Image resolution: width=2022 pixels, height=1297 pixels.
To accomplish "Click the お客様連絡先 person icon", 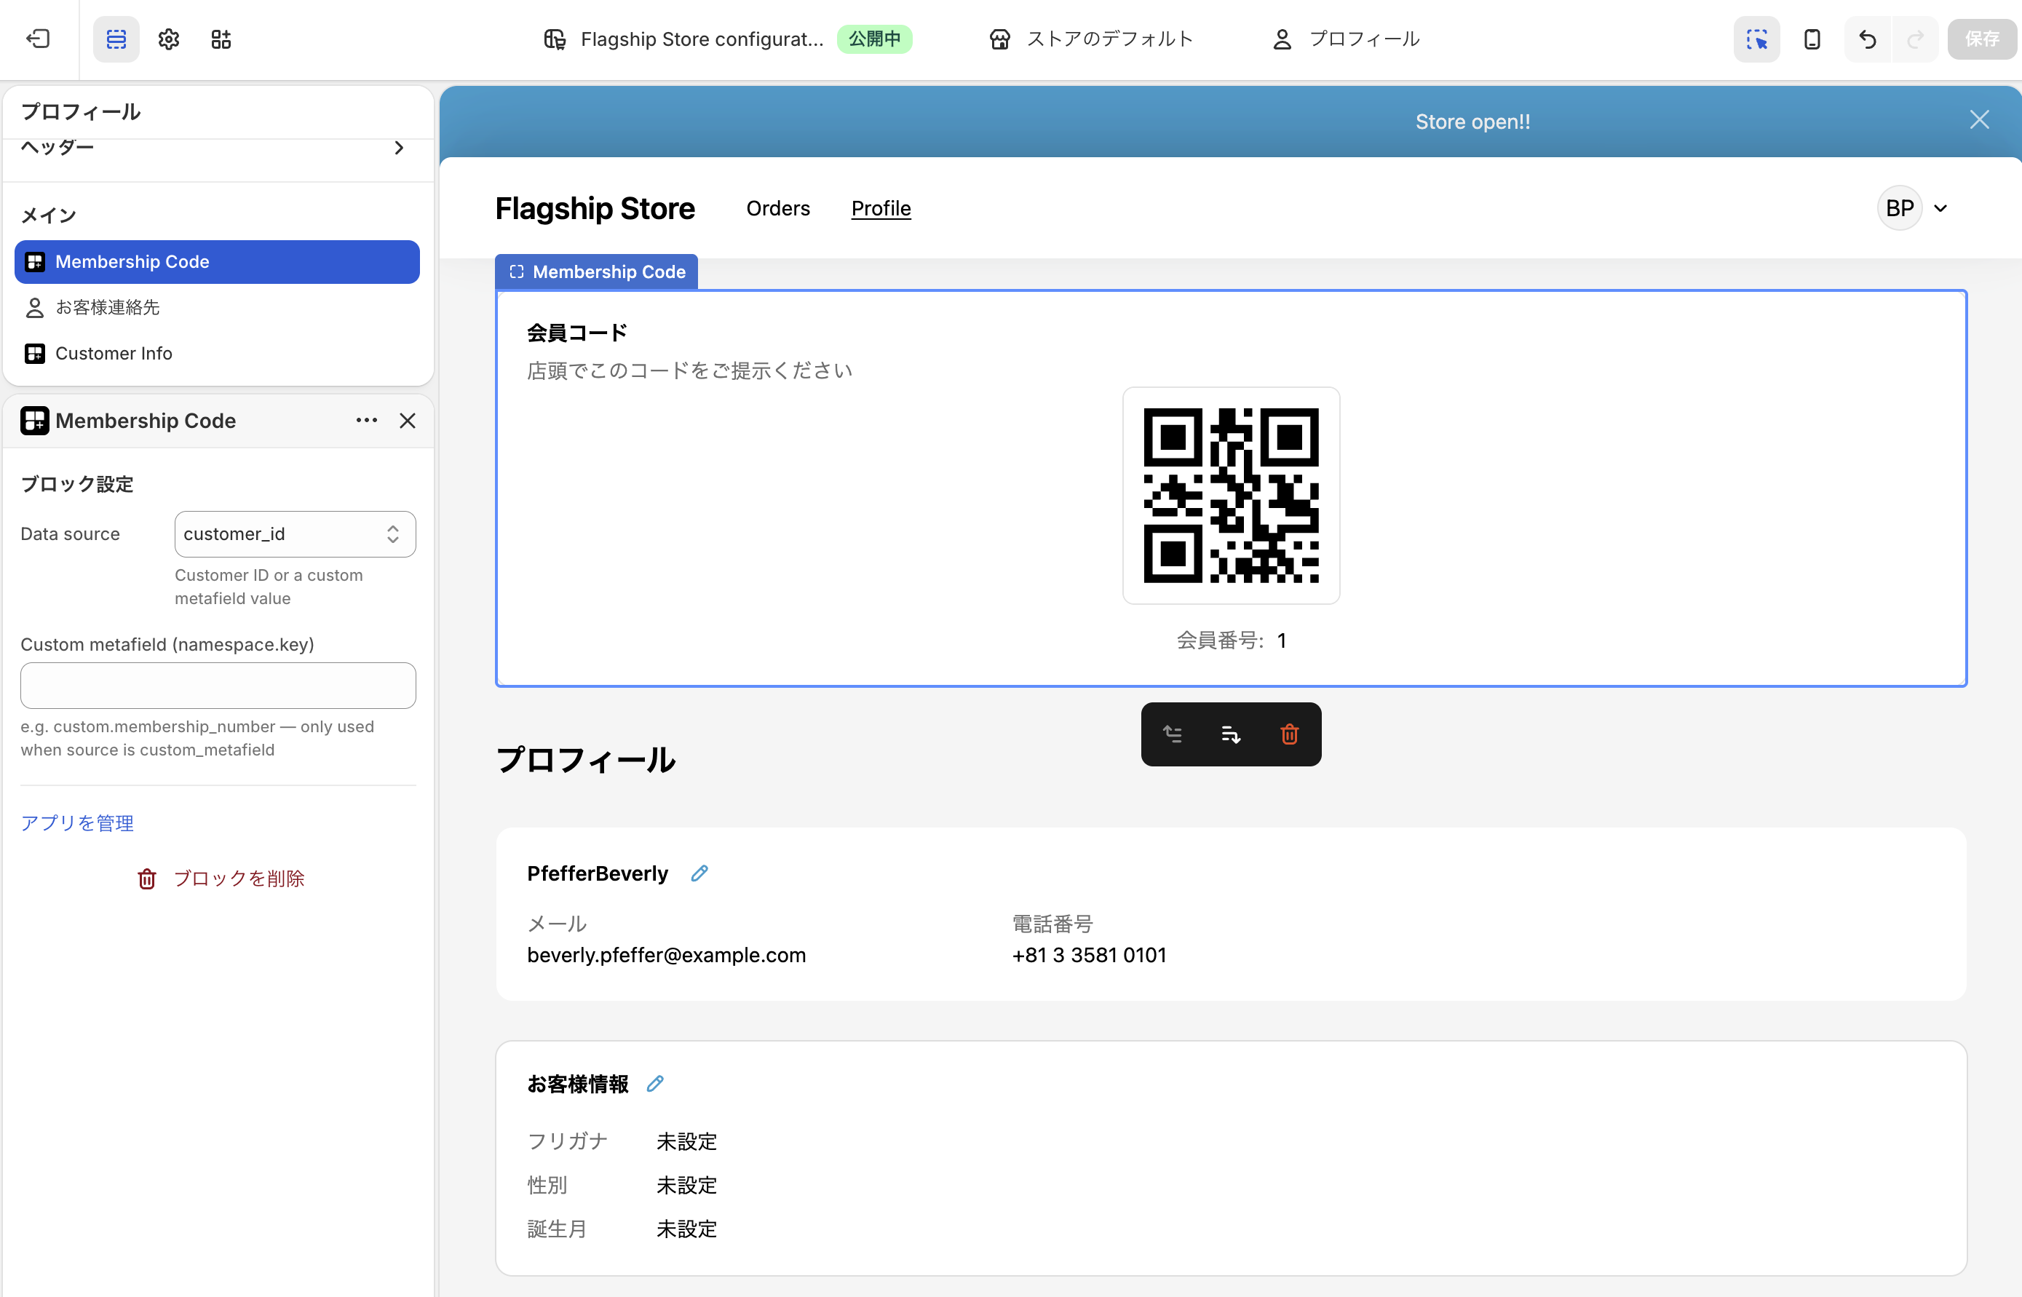I will 34,307.
